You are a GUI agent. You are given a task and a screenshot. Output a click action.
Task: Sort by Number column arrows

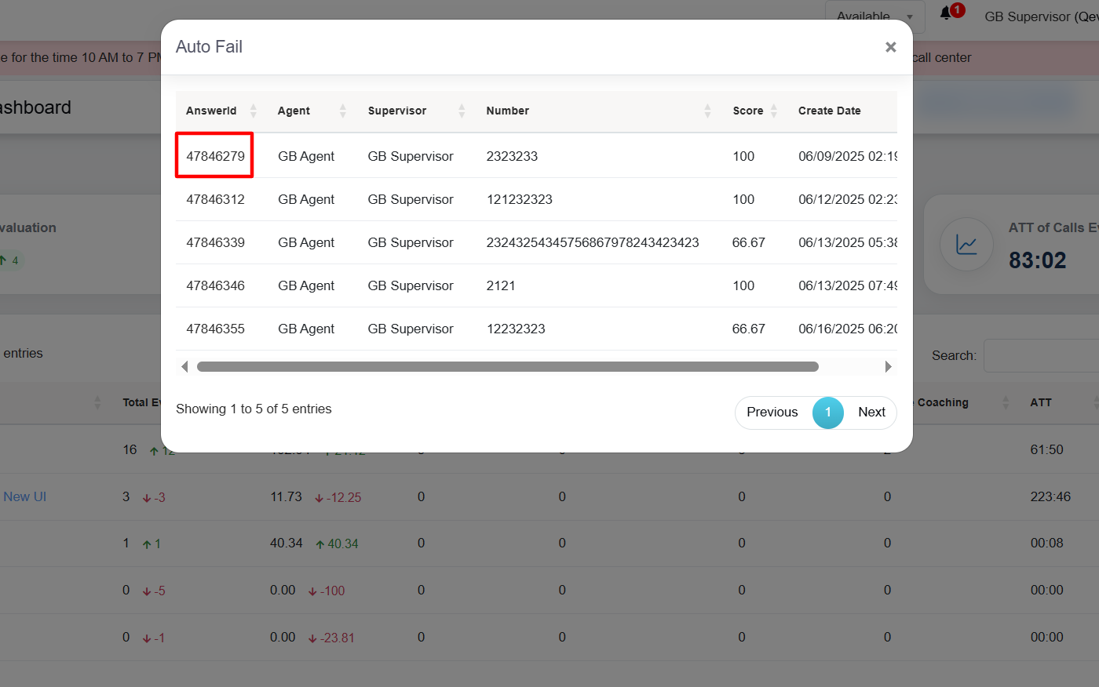tap(707, 111)
